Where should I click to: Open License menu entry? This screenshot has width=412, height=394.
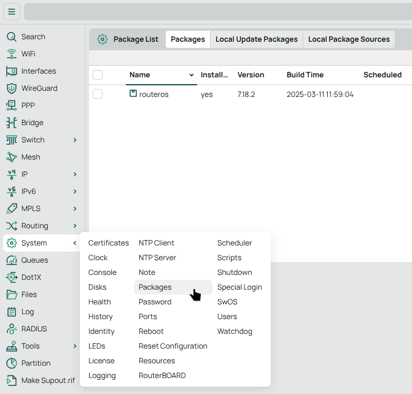(101, 361)
